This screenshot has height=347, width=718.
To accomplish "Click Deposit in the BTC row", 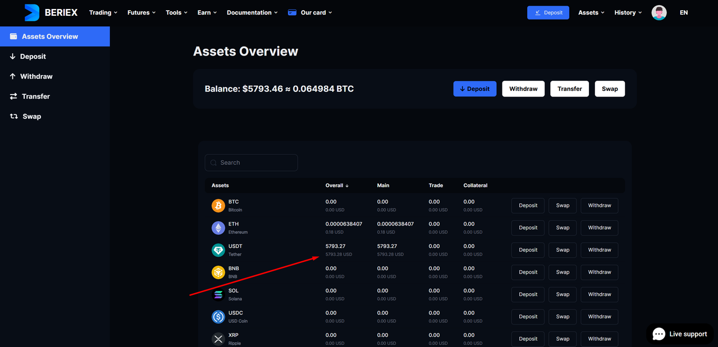I will [x=528, y=206].
